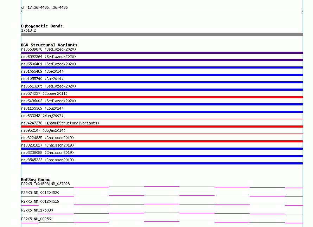Open variant nsv1055740 (Coe2014) label
Image resolution: width=313 pixels, height=227 pixels.
[x=42, y=79]
